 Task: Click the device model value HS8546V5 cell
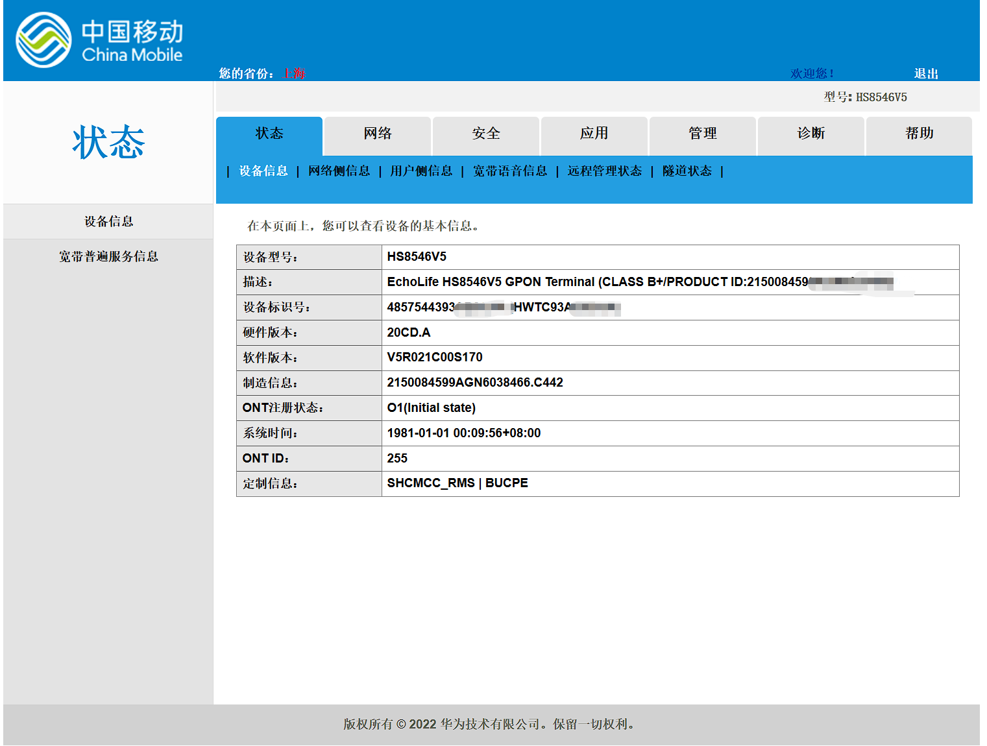click(417, 257)
